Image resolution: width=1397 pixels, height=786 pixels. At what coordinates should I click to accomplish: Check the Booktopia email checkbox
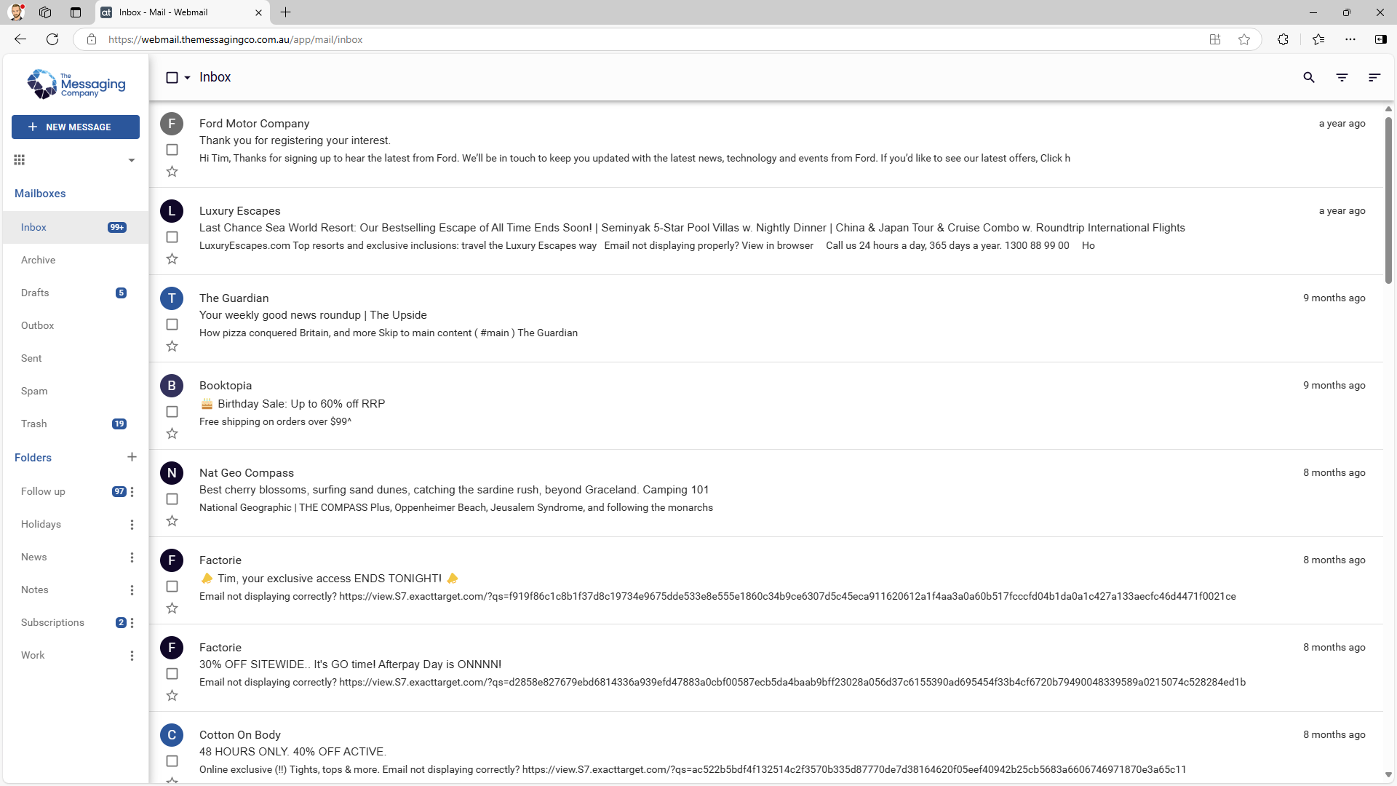[172, 412]
